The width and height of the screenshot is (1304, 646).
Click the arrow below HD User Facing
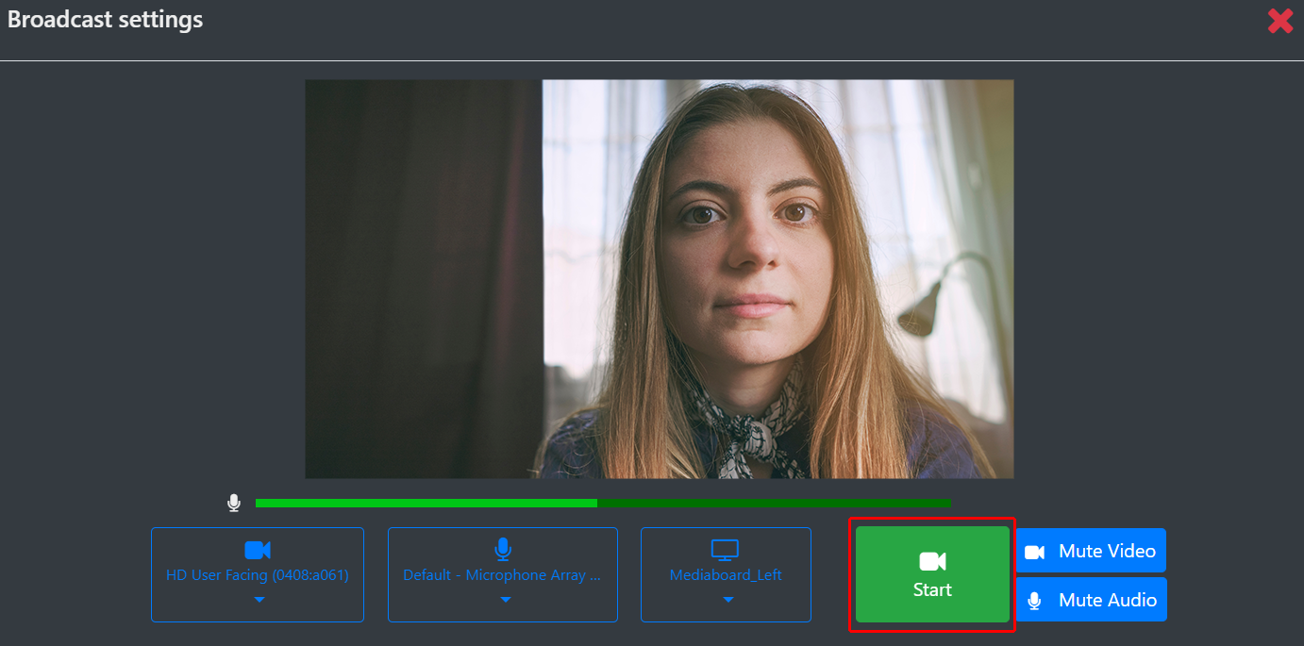click(x=259, y=600)
